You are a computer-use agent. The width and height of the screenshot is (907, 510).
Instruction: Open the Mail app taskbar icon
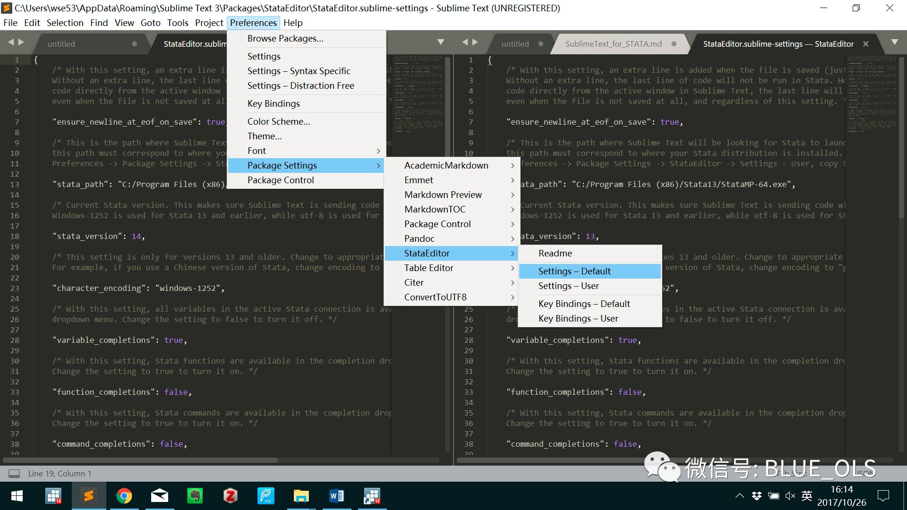click(x=160, y=496)
